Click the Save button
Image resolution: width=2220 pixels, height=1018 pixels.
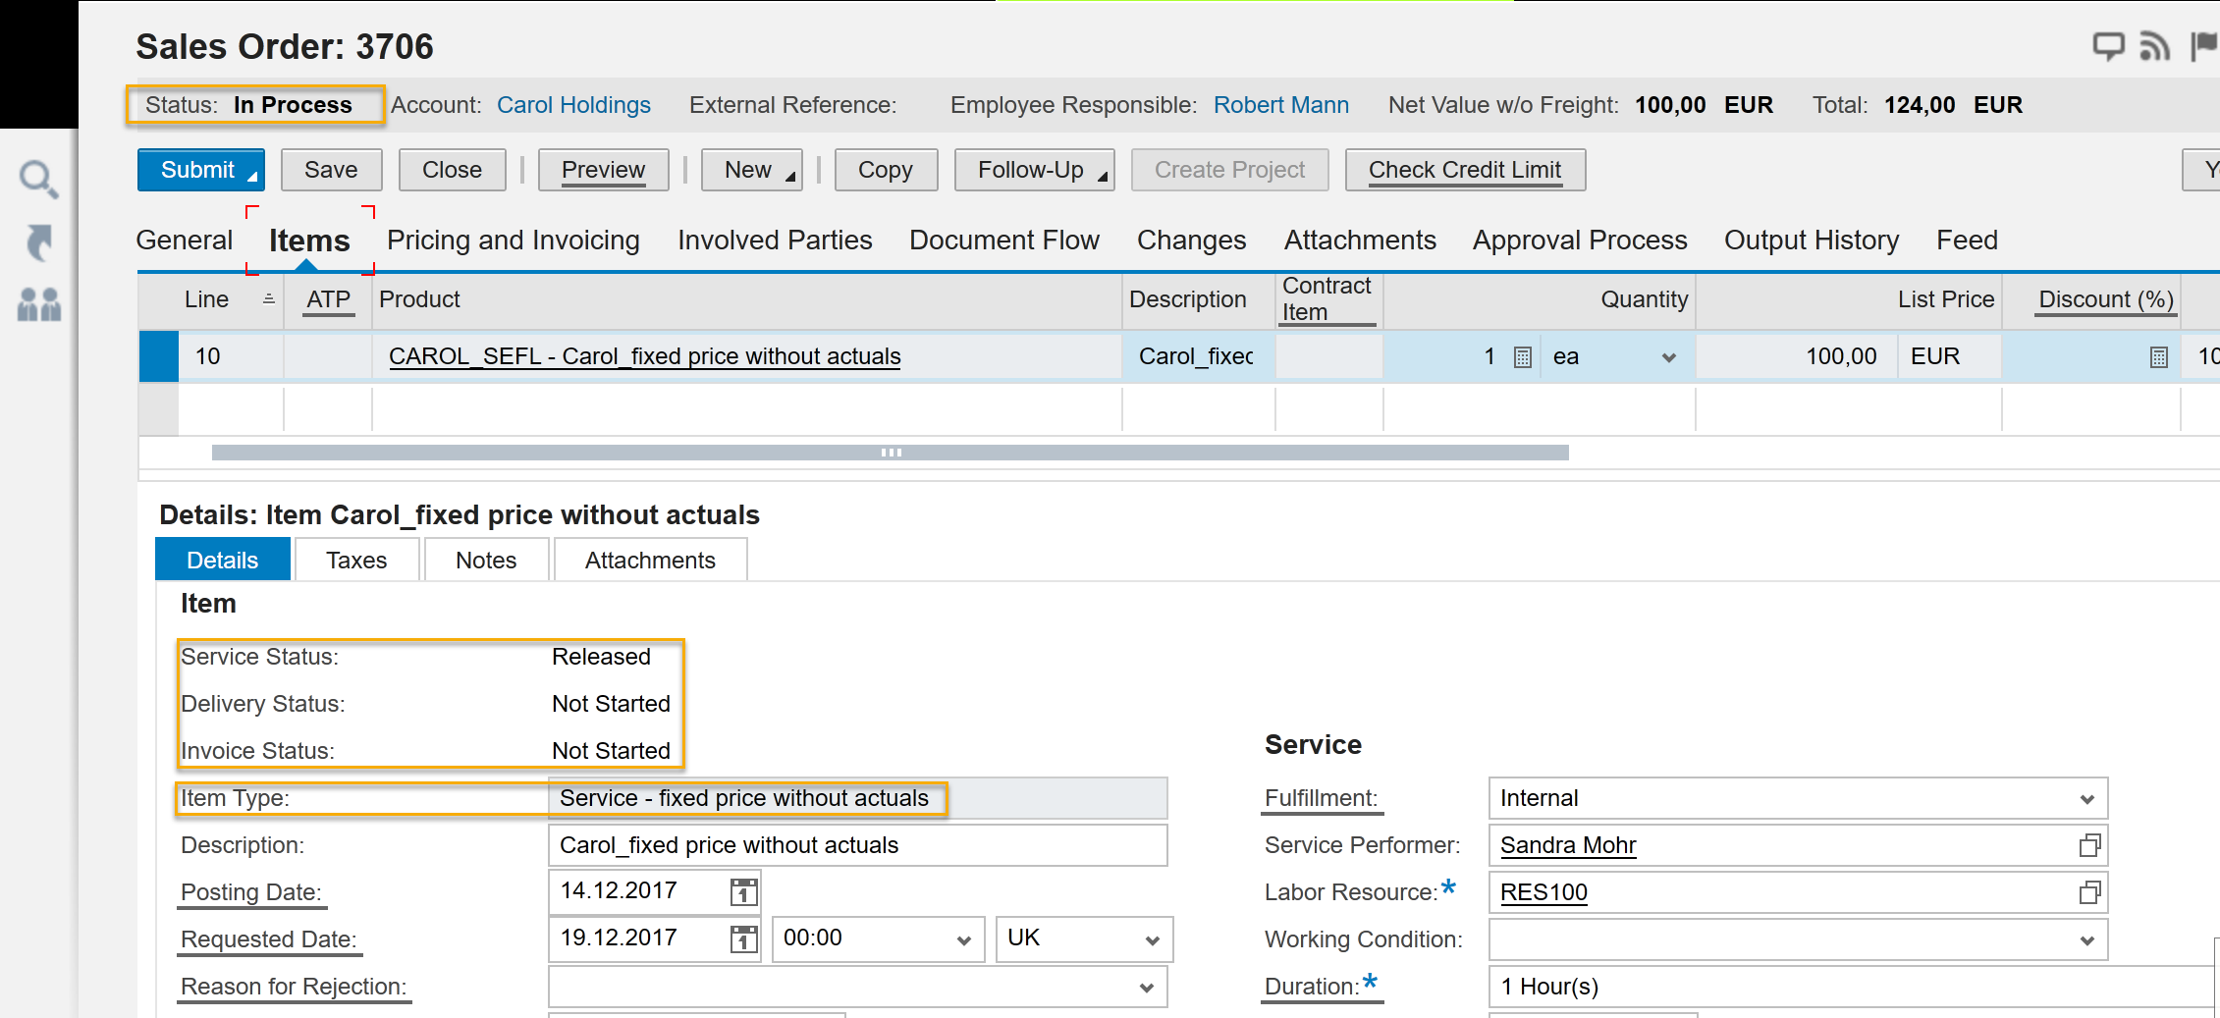pos(331,170)
